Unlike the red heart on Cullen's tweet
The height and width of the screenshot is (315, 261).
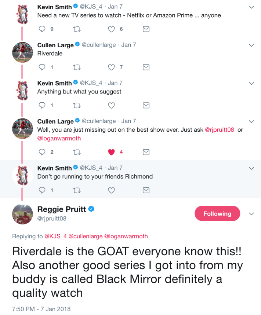click(111, 152)
